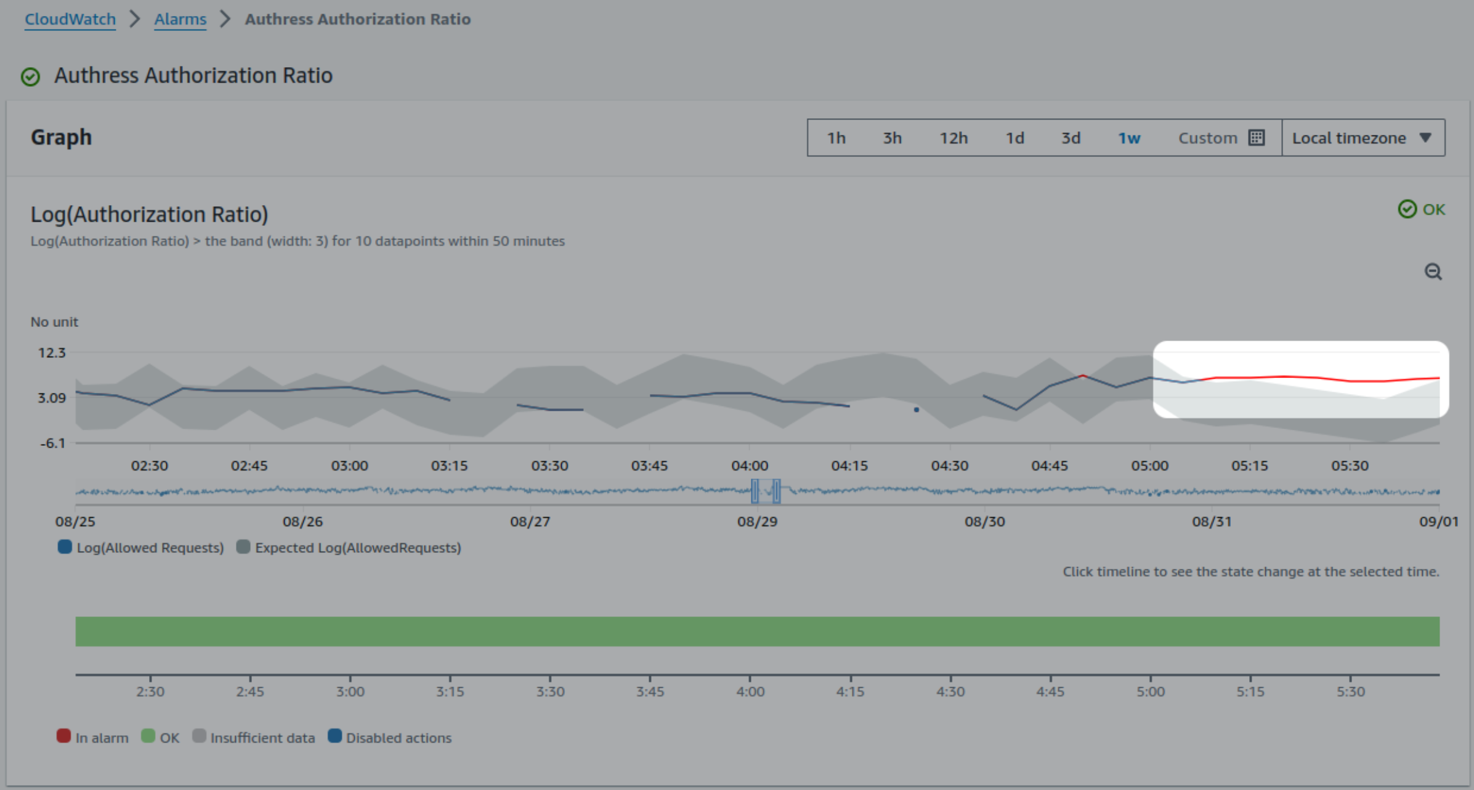1474x790 pixels.
Task: Toggle the Expected Log(AllowedRequests) band legend
Action: click(x=243, y=547)
